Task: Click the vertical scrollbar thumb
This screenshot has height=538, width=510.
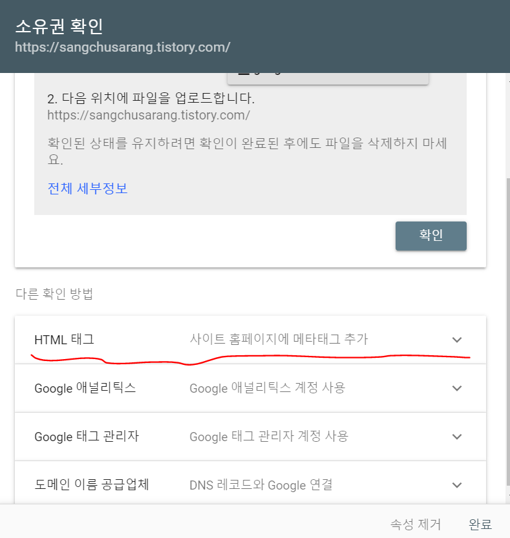Action: pyautogui.click(x=508, y=331)
